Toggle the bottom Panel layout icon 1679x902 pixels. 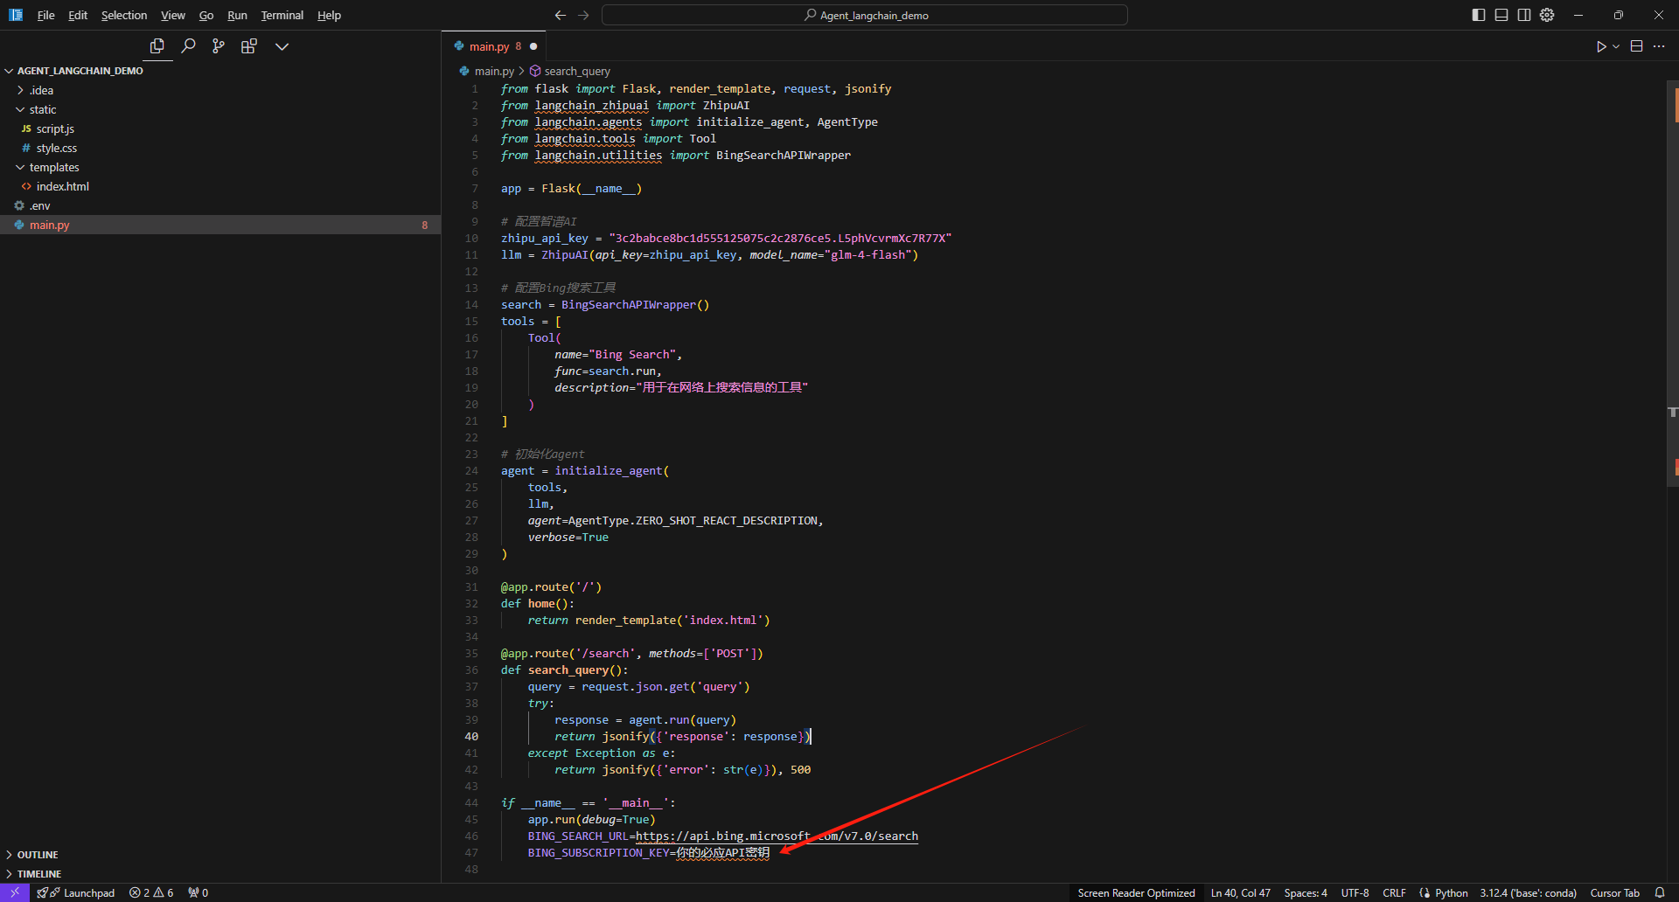1501,15
